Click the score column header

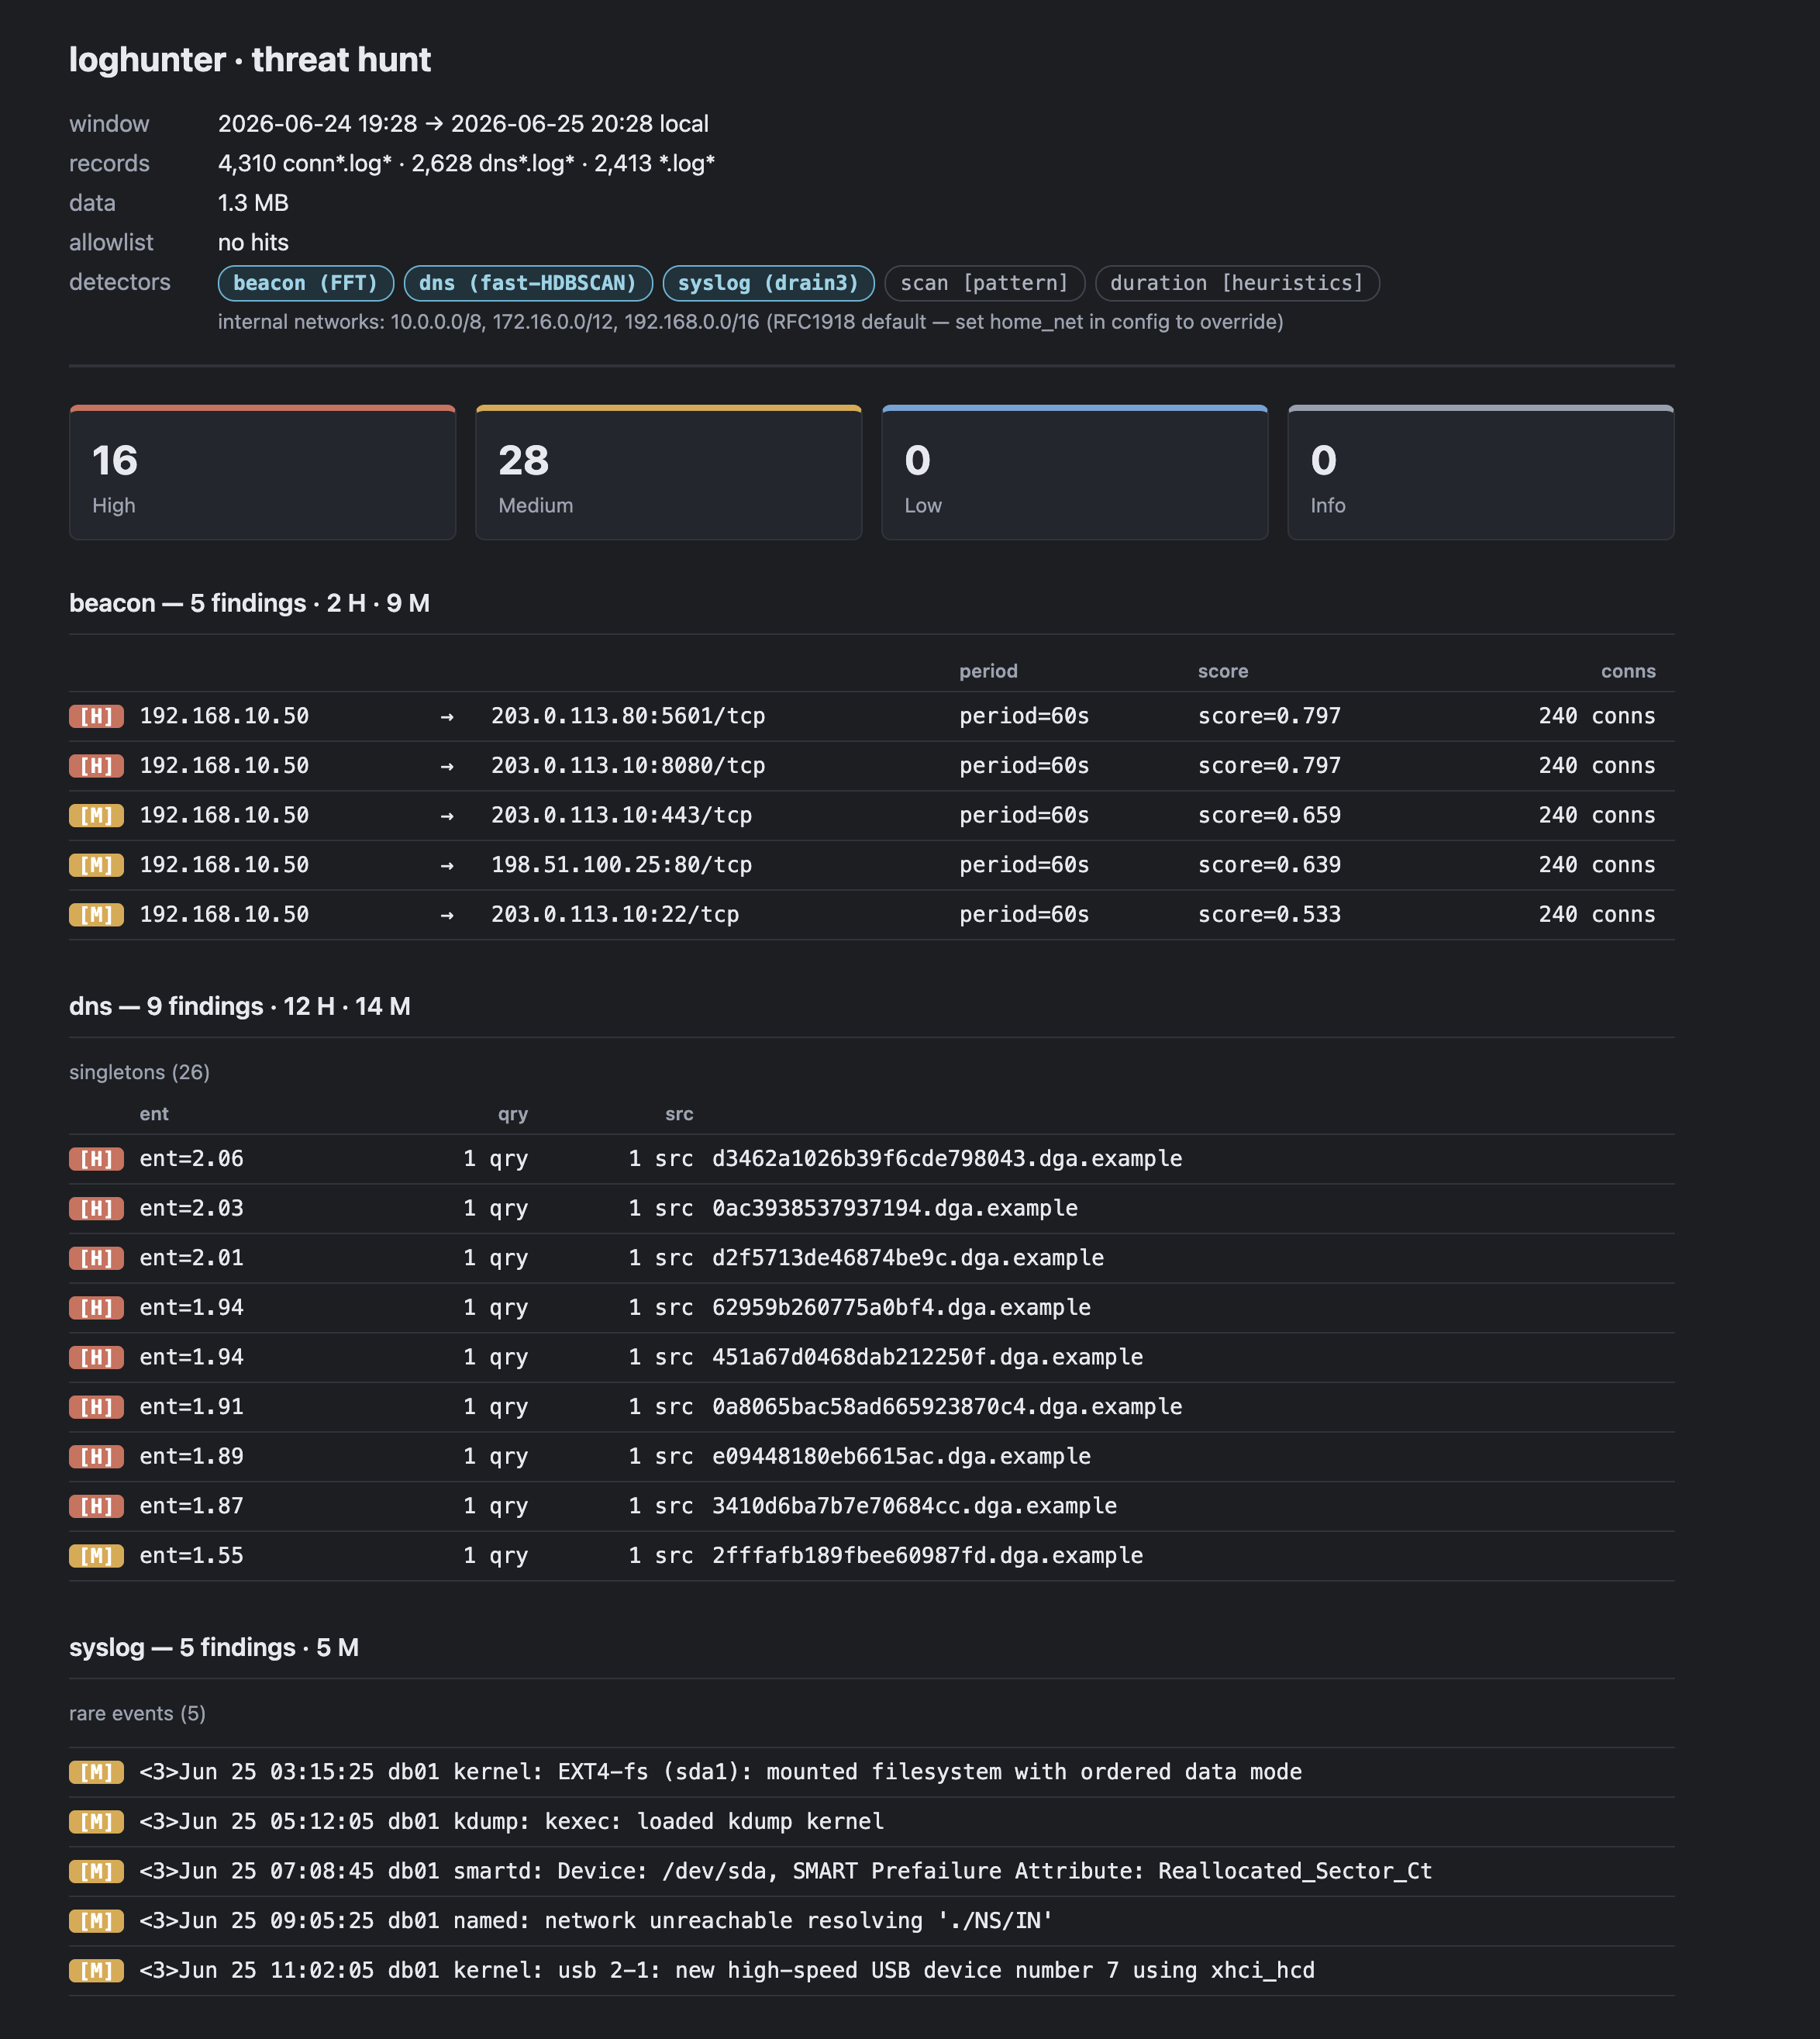pos(1223,671)
